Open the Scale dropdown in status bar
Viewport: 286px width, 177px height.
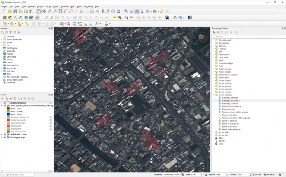(201, 174)
